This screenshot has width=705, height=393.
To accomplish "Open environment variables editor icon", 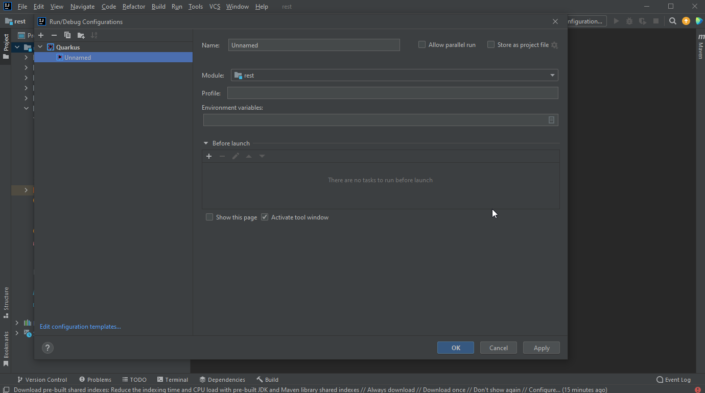I will pyautogui.click(x=551, y=119).
